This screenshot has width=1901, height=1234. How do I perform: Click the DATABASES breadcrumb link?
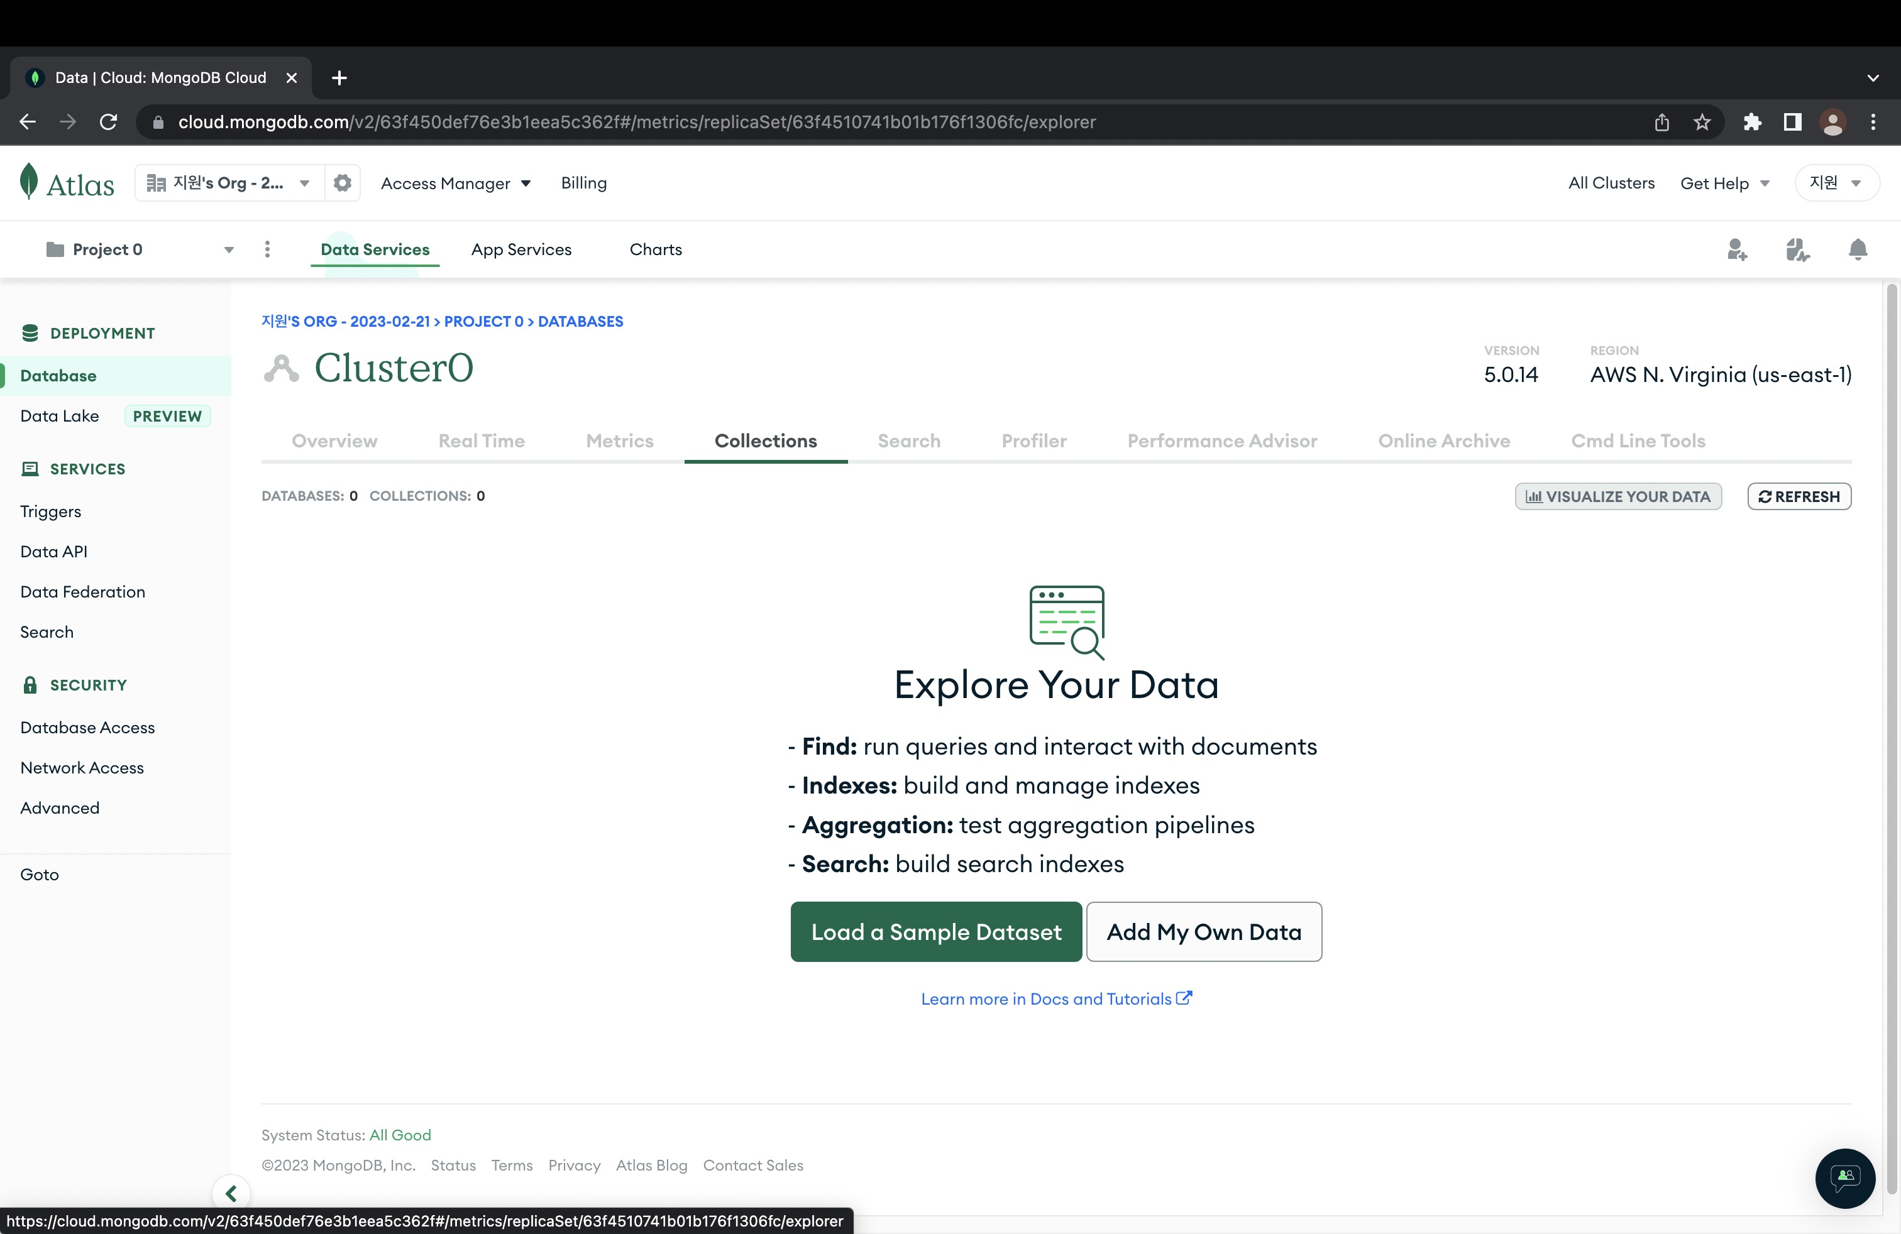coord(581,322)
